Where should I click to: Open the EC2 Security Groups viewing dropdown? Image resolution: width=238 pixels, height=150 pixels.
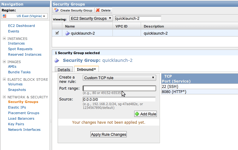(x=91, y=19)
